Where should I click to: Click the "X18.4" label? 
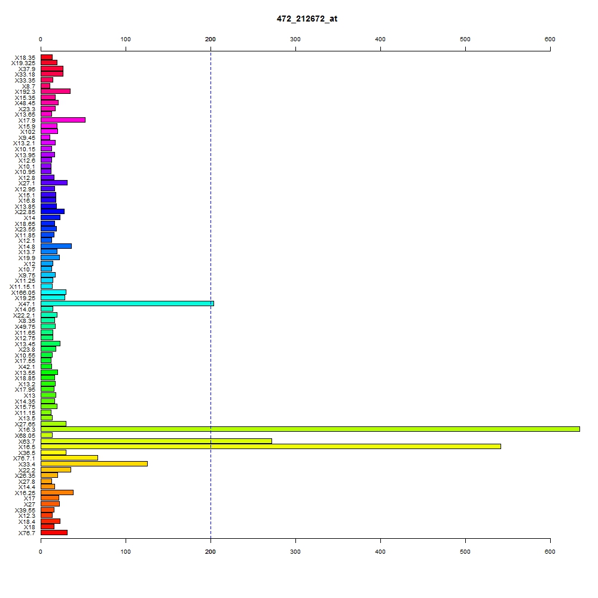[x=27, y=521]
